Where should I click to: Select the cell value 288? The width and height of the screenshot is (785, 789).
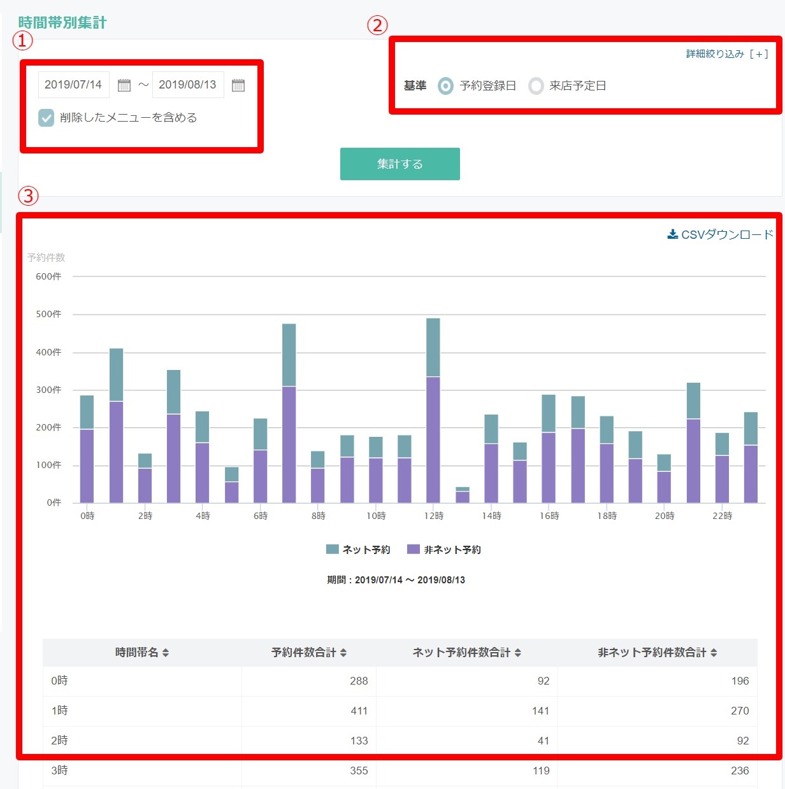click(x=359, y=681)
